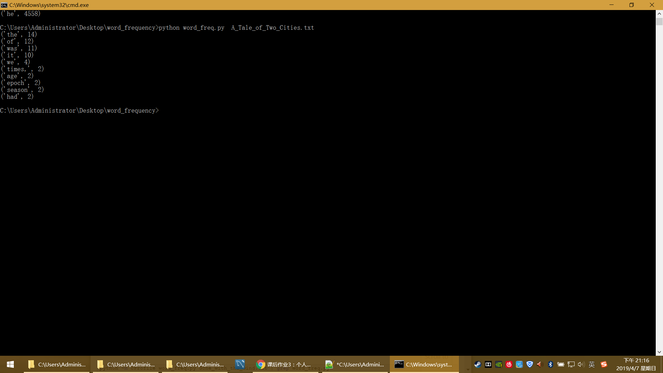The width and height of the screenshot is (663, 373).
Task: Click the battery status icon
Action: pyautogui.click(x=561, y=364)
